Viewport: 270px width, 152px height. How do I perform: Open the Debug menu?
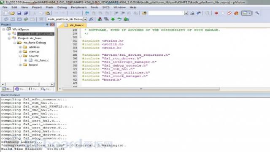[x=62, y=8]
